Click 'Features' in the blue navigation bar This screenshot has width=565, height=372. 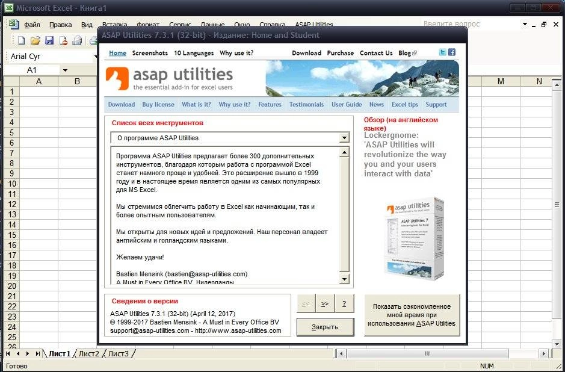pos(270,105)
